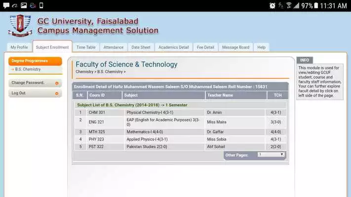Image resolution: width=351 pixels, height=197 pixels.
Task: Select B.S. Chemistry programme link
Action: click(x=28, y=69)
